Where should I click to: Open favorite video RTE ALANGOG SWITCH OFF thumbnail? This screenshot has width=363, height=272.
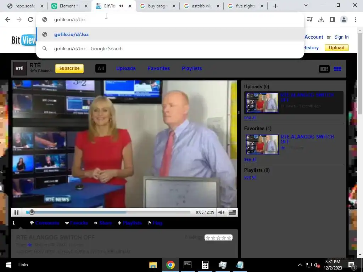pos(262,144)
